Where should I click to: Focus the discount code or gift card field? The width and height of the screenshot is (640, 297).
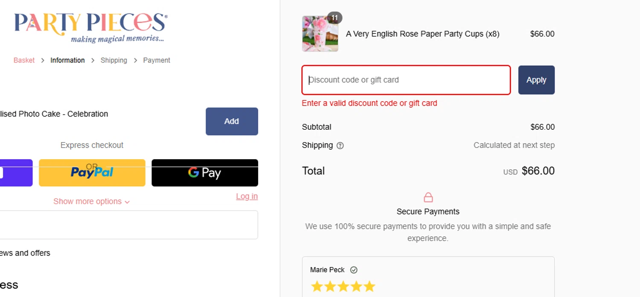click(x=406, y=80)
